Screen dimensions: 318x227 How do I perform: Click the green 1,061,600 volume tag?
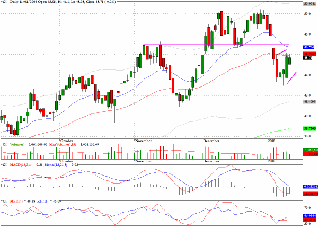311,150
